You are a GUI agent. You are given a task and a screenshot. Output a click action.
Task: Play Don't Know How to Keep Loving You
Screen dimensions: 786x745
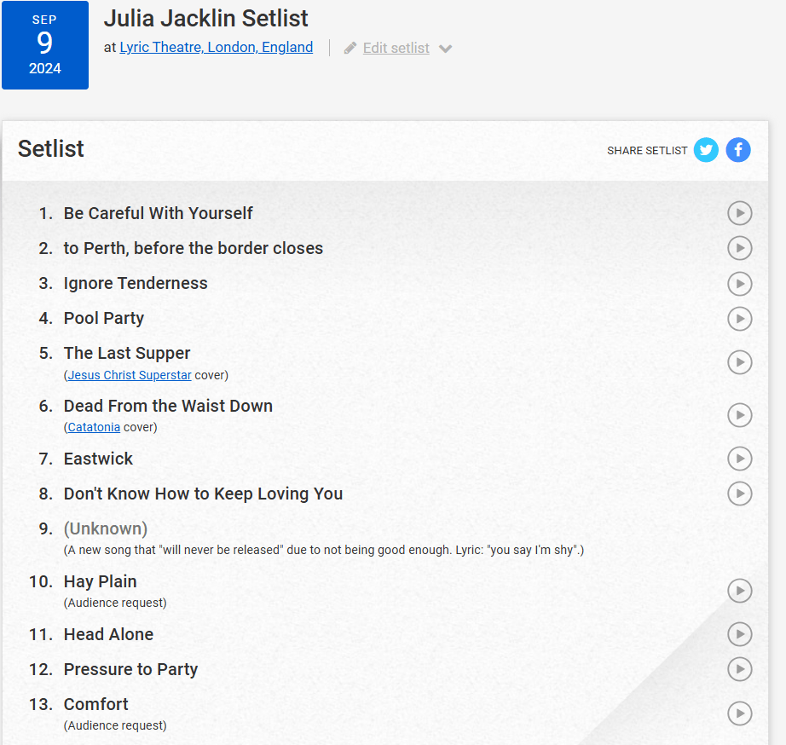(739, 494)
